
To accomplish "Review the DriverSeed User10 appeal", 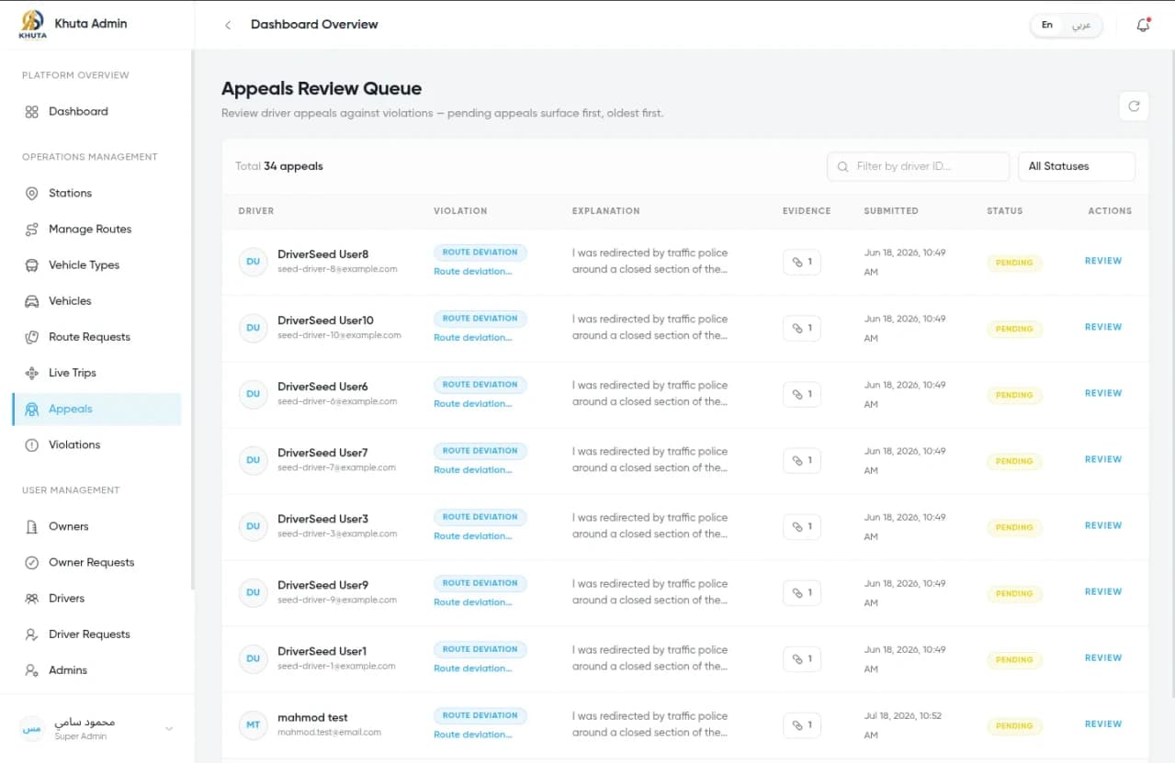I will [x=1103, y=327].
